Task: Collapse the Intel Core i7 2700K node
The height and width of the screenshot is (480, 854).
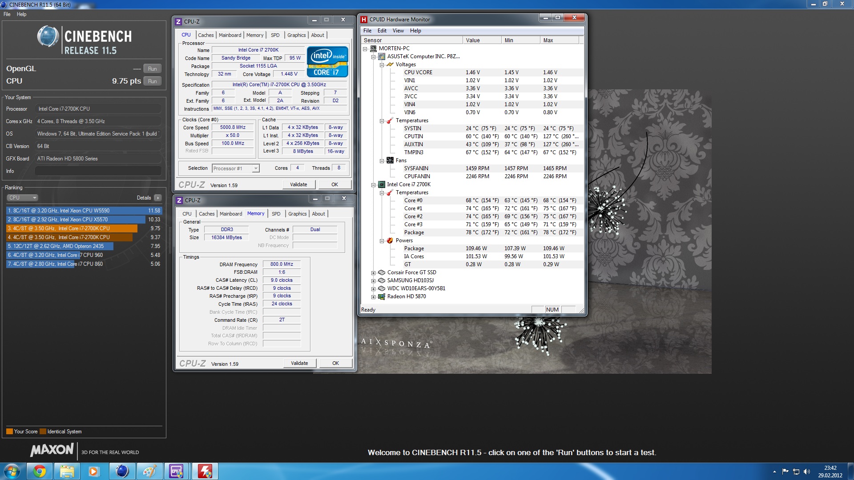Action: click(374, 184)
